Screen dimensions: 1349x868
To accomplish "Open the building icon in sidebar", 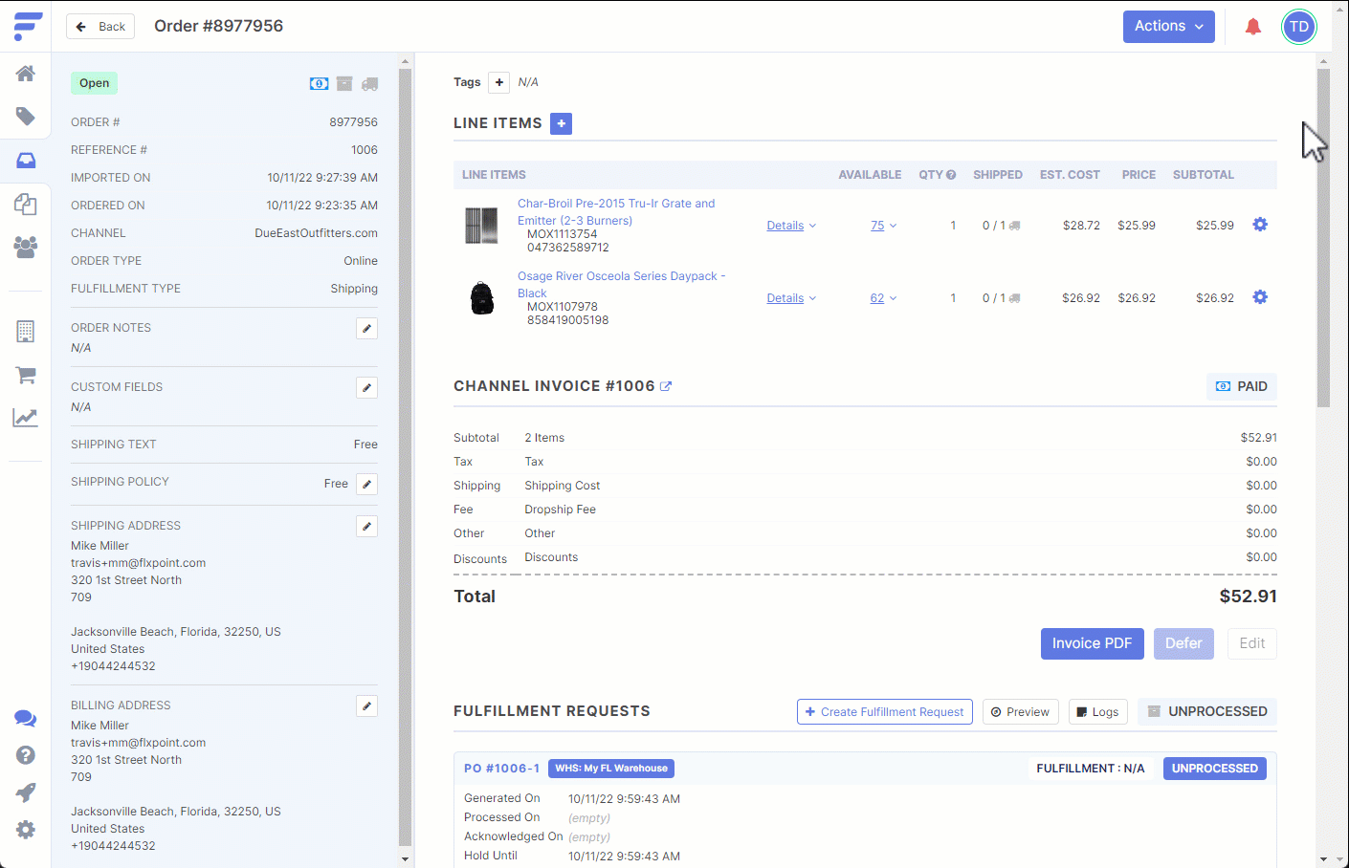I will 26,331.
